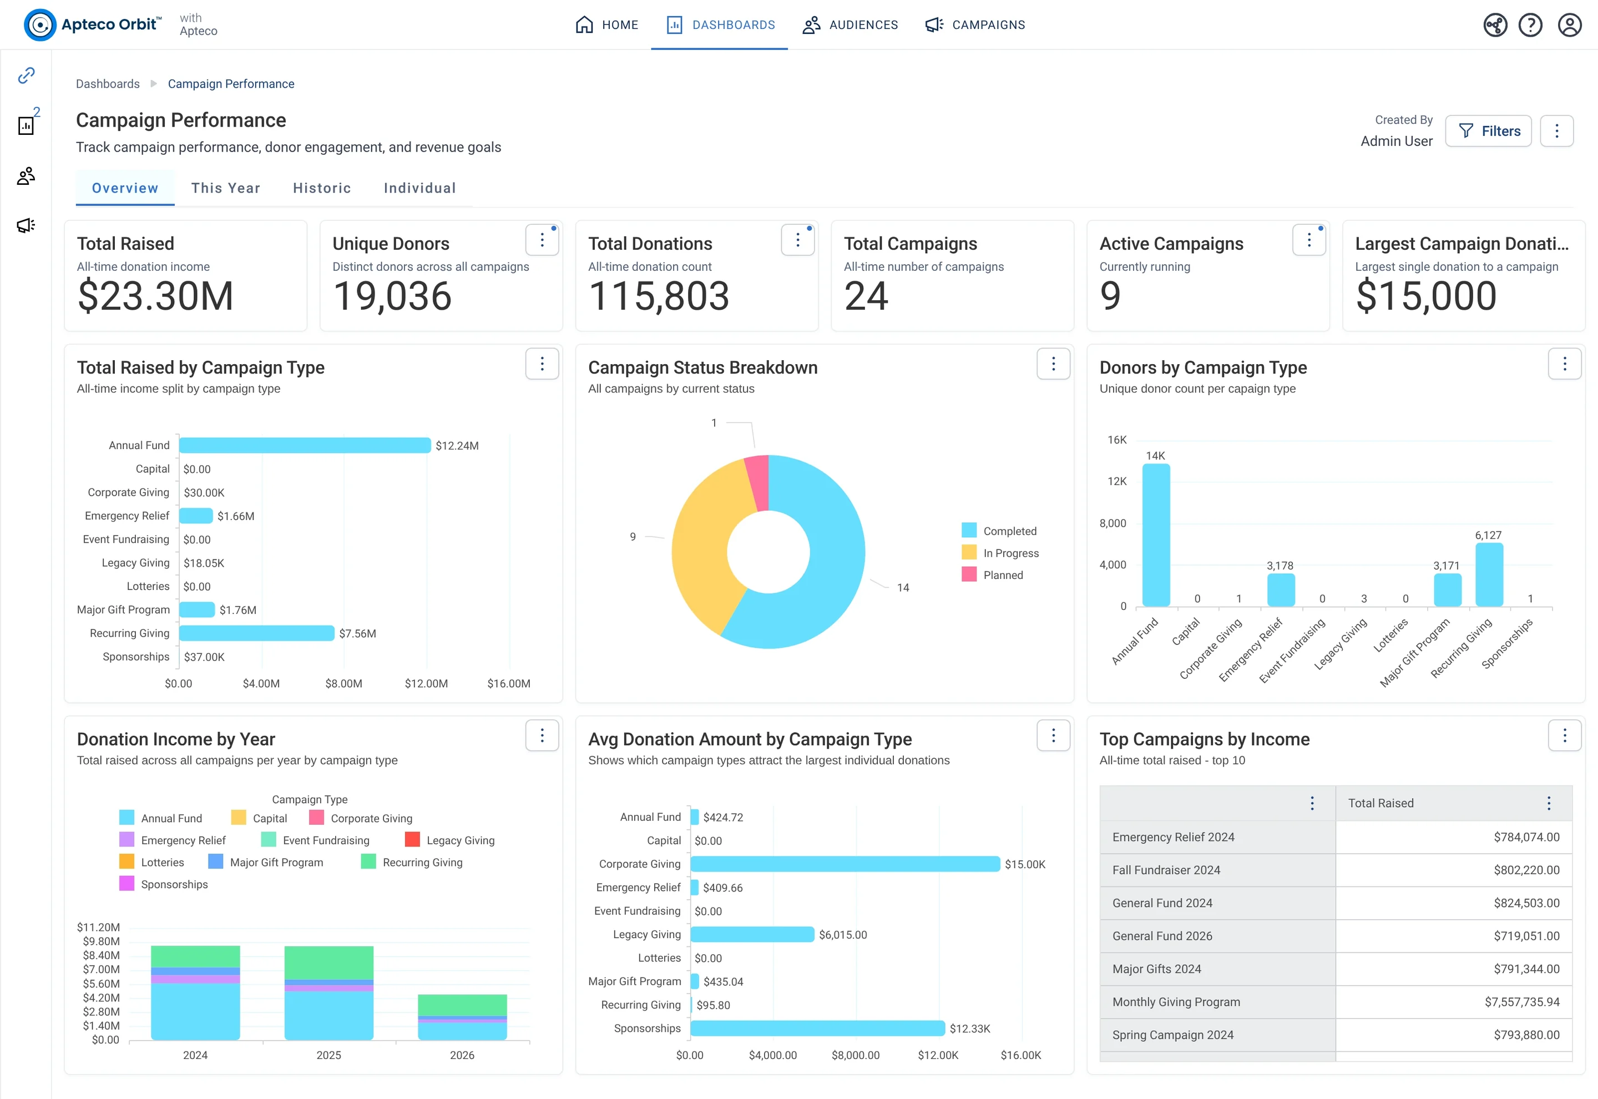
Task: Open the sidebar dashboards icon with badge 2
Action: [26, 125]
